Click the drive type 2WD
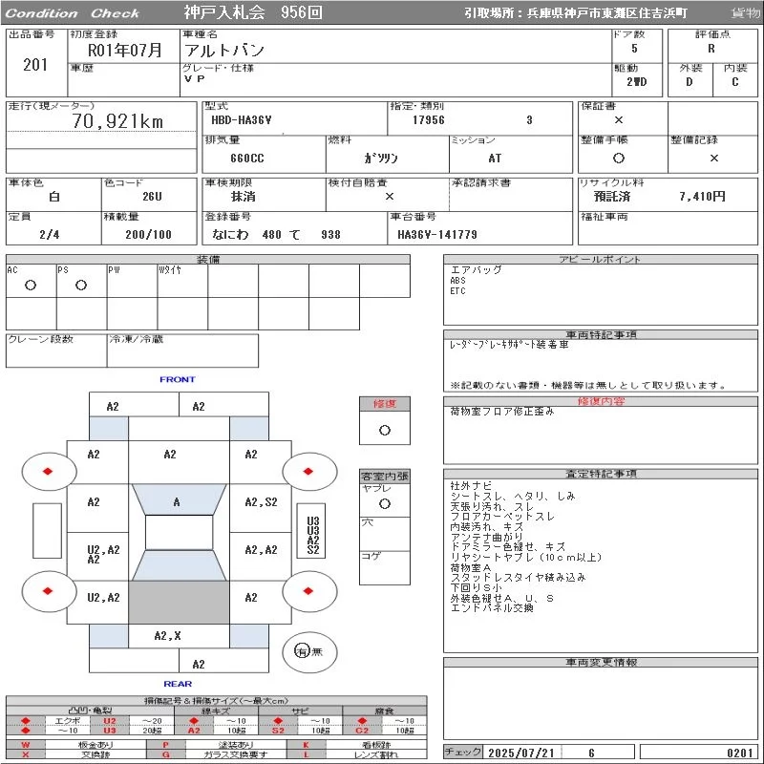Image resolution: width=764 pixels, height=764 pixels. point(637,82)
